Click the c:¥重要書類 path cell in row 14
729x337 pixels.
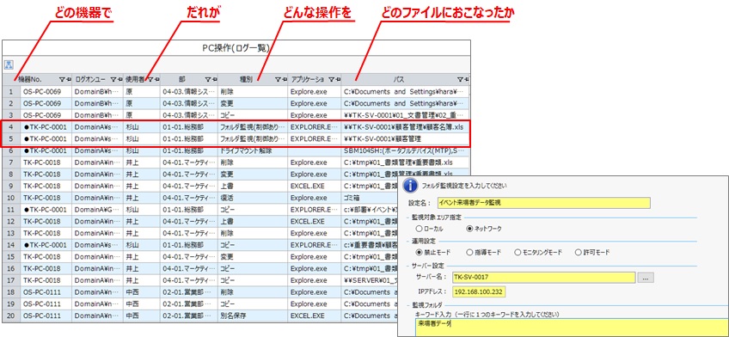370,245
